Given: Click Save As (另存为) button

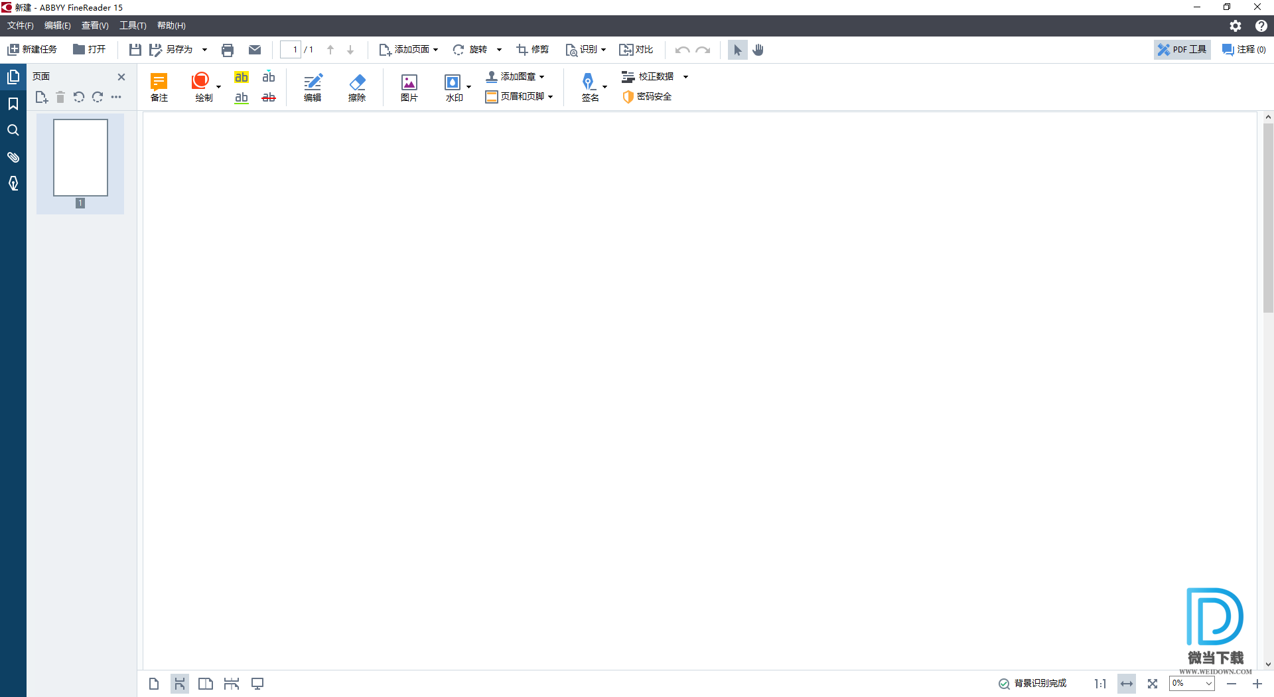Looking at the screenshot, I should pyautogui.click(x=171, y=50).
